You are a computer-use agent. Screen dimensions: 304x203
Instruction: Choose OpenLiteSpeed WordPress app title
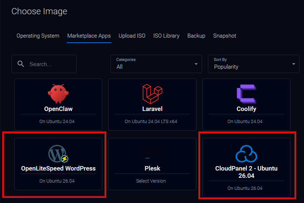pyautogui.click(x=58, y=168)
